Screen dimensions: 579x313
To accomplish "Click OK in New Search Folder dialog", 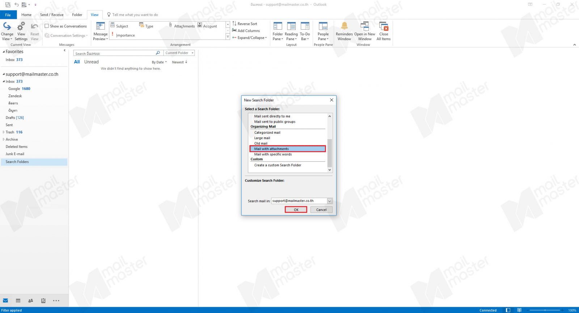I will [296, 210].
